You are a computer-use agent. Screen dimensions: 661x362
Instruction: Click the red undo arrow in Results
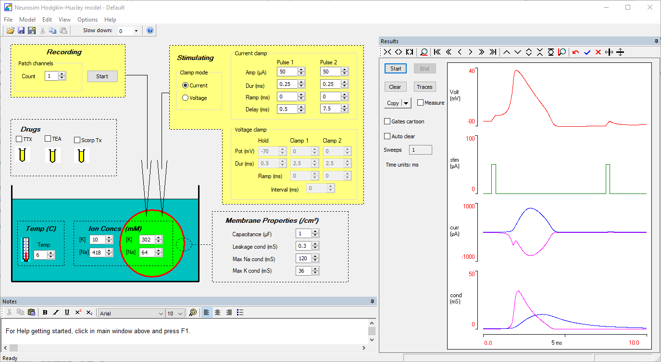tap(575, 52)
